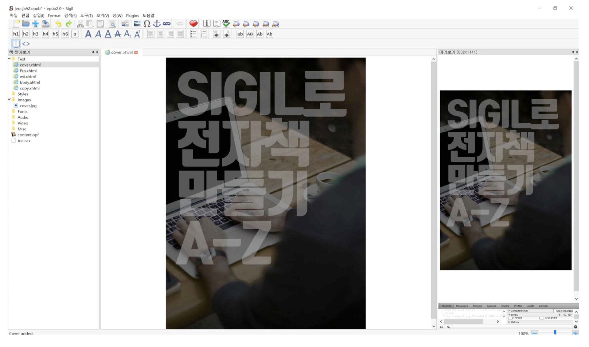Toggle underline formatting
This screenshot has height=347, width=589.
point(108,34)
